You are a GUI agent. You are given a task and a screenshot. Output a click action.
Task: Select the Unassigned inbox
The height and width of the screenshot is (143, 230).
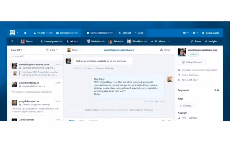tap(51, 42)
